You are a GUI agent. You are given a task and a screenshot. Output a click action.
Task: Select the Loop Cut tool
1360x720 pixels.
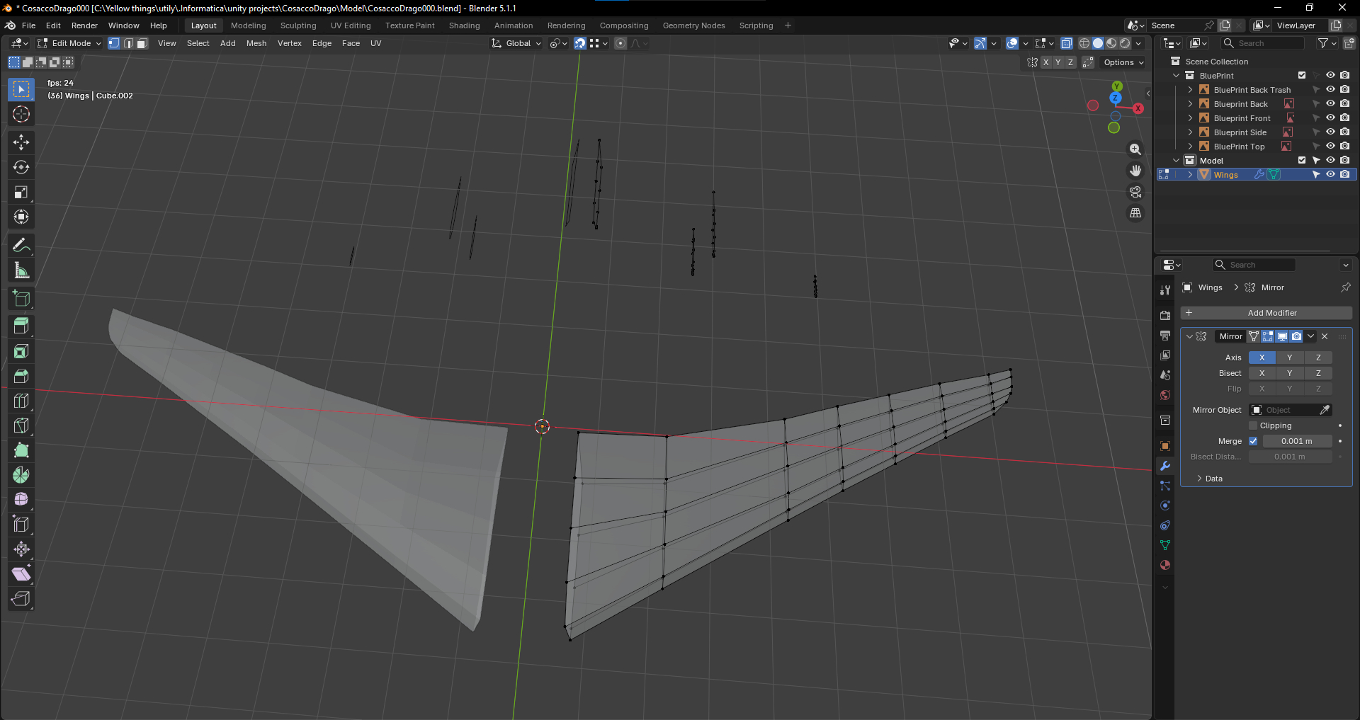click(x=21, y=401)
